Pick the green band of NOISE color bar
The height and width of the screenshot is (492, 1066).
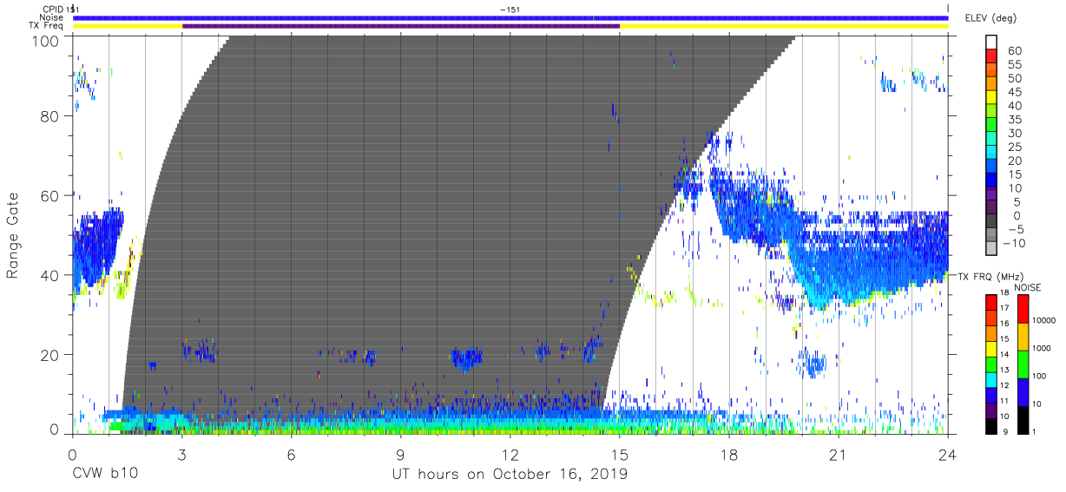[1023, 363]
